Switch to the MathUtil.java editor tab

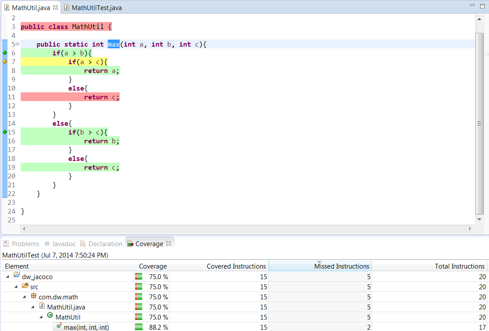31,8
